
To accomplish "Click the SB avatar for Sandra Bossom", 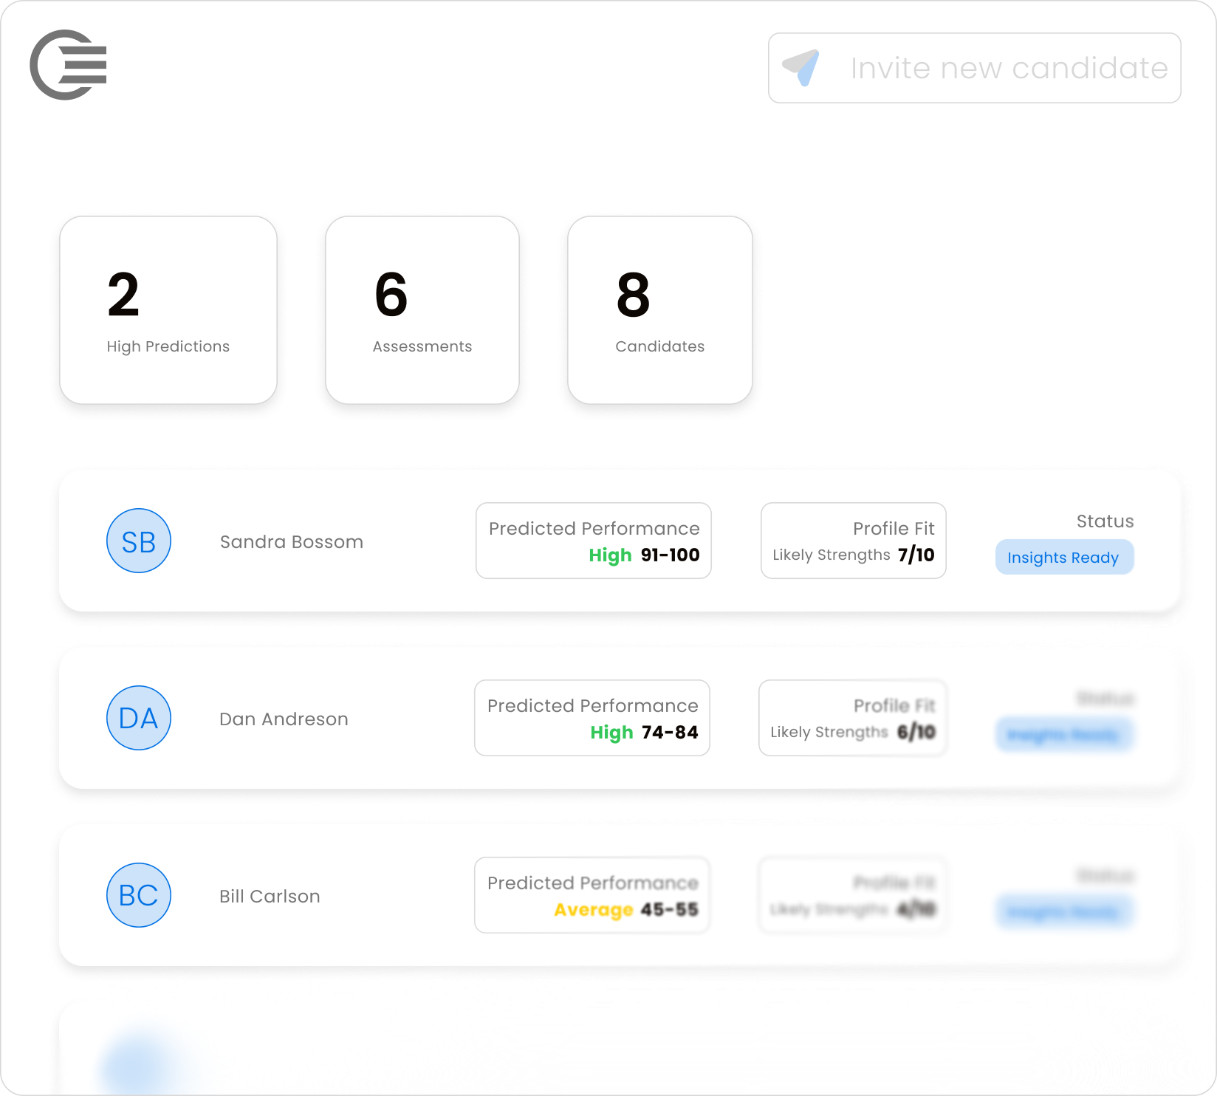I will pyautogui.click(x=139, y=541).
